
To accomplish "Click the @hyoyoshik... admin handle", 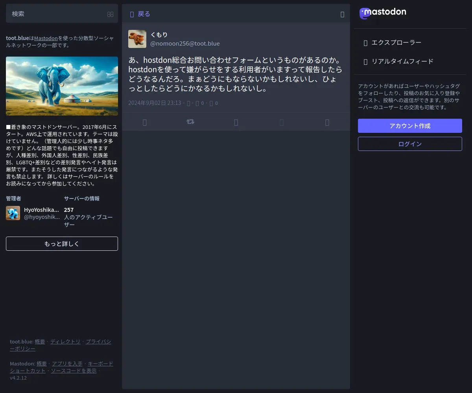I will click(x=42, y=217).
